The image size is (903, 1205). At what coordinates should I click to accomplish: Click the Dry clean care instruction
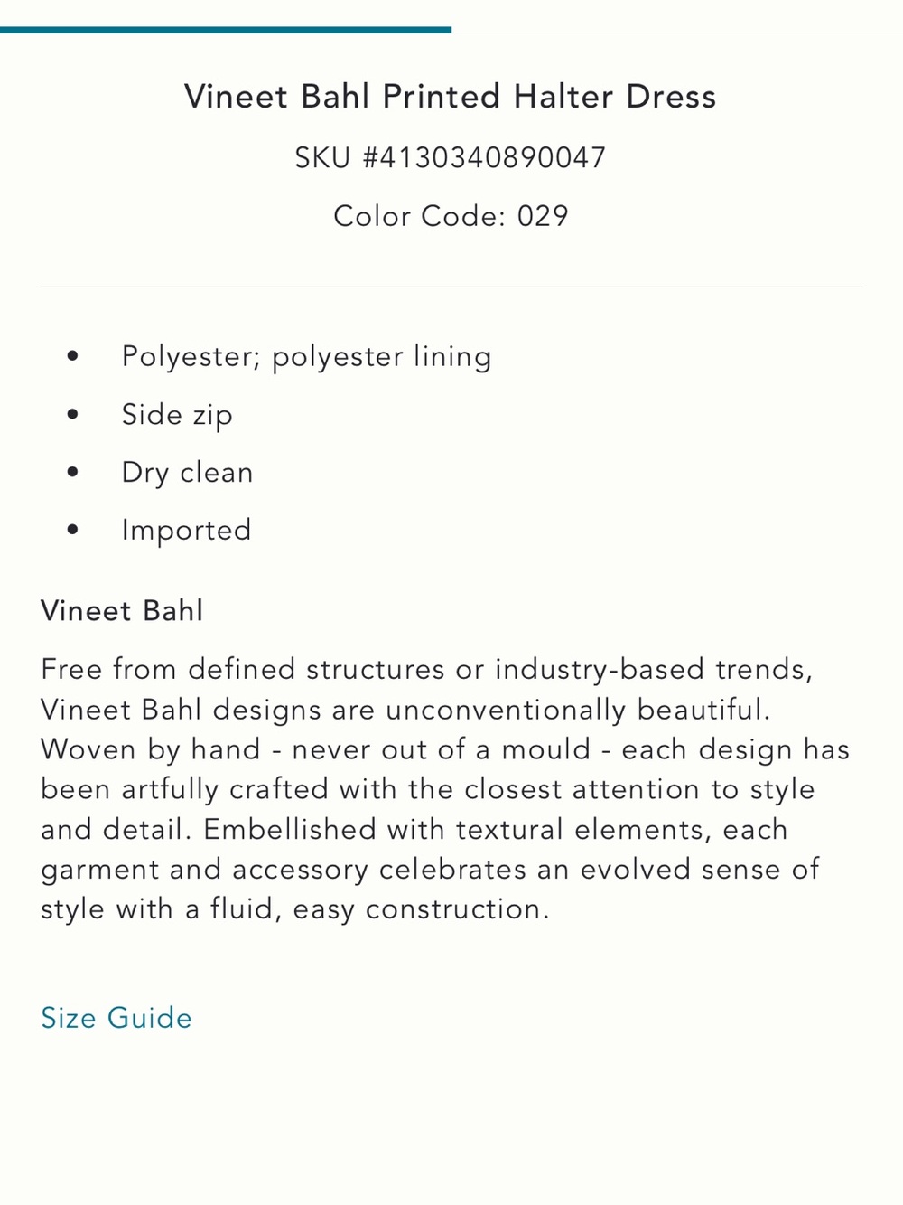coord(187,472)
